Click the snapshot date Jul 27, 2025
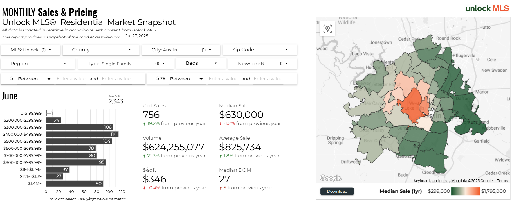Screen dimensions: 512x204 pos(137,36)
